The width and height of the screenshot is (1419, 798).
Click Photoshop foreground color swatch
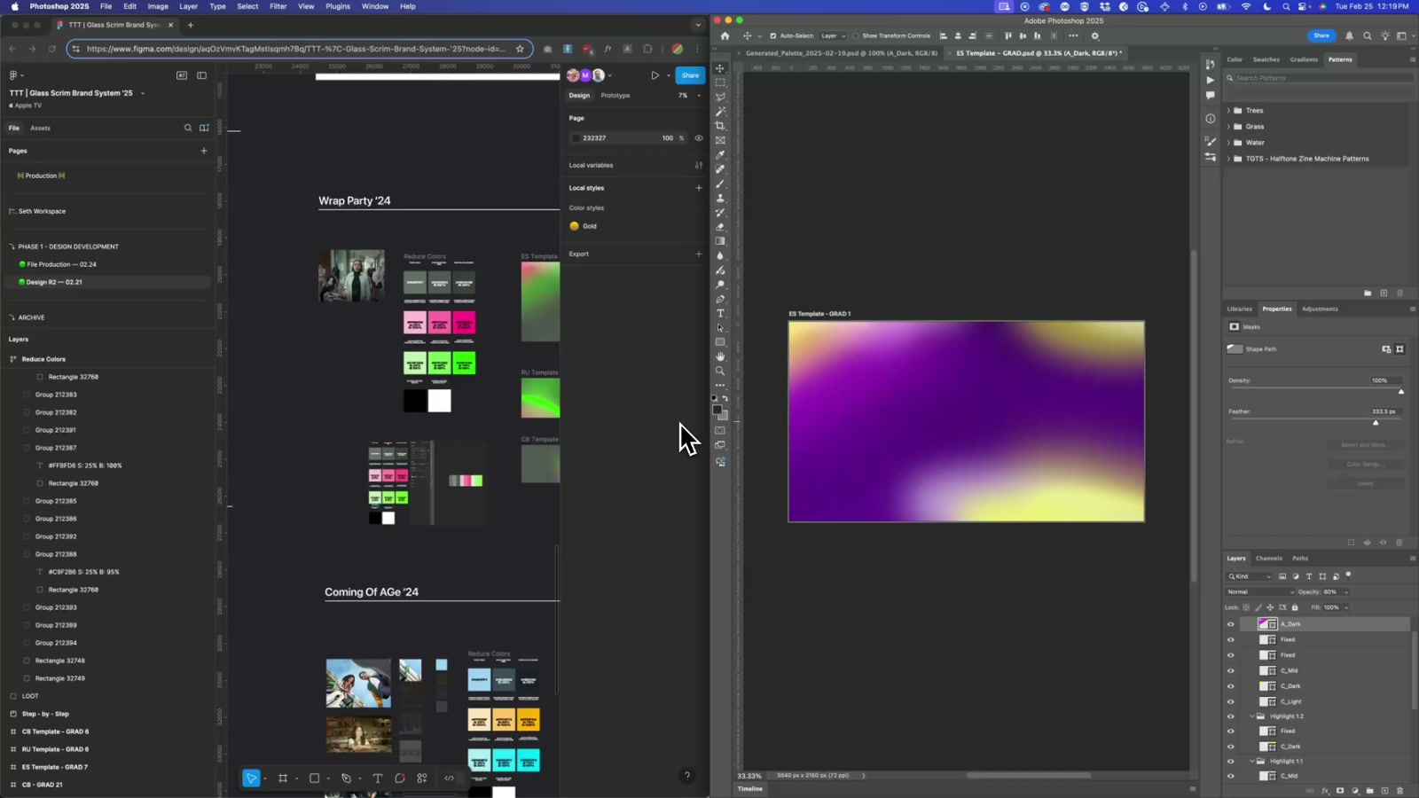click(717, 411)
